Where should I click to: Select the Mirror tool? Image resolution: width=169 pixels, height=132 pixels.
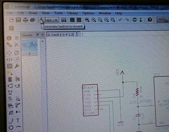(x=10, y=59)
